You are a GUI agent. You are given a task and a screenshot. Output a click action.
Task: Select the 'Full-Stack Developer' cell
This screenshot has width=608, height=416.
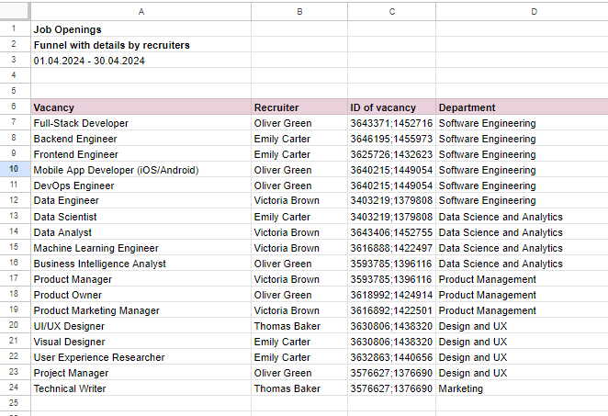click(x=141, y=122)
